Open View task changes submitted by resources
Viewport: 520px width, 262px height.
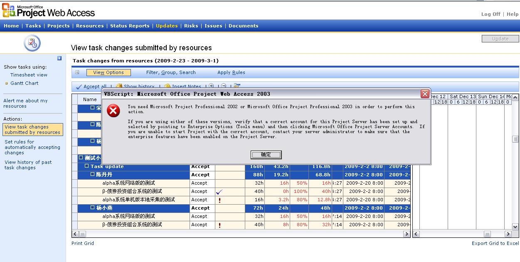pos(33,130)
